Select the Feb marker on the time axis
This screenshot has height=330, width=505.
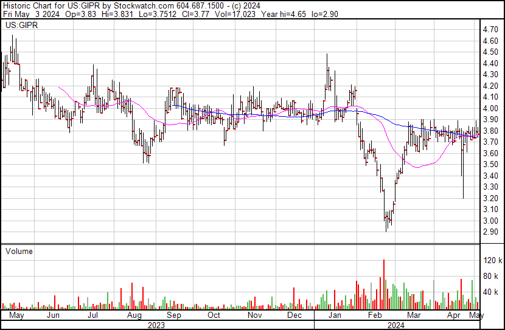375,316
